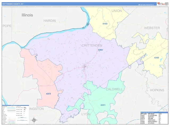The height and width of the screenshot is (127, 170).
Task: Click ZIP code label 42411
Action: (103, 105)
